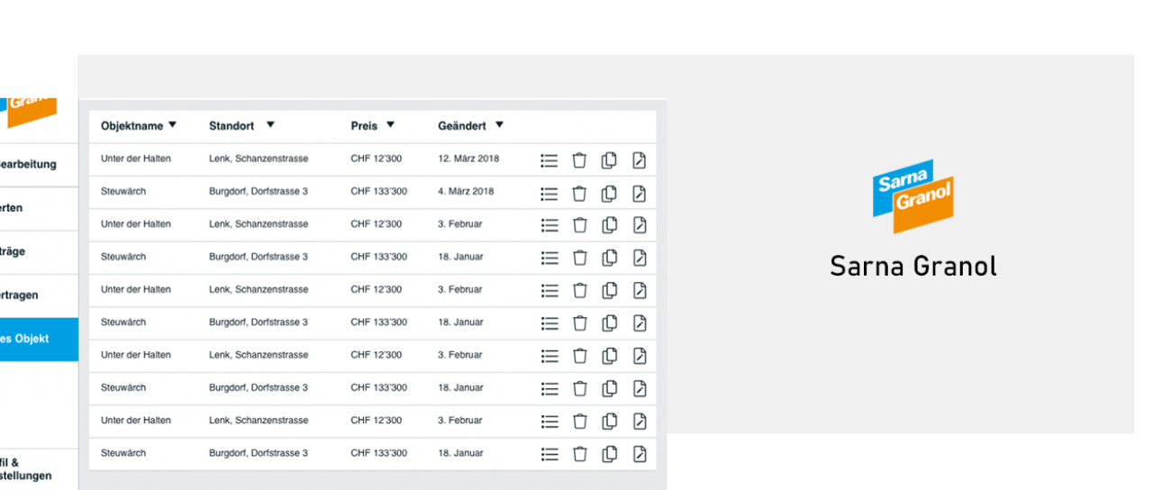Select the highlighted blue Objekt sidebar item
Image resolution: width=1153 pixels, height=490 pixels.
click(38, 340)
